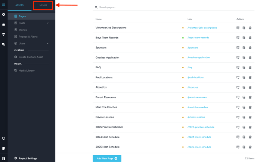Follow the /boys-team-records link

pyautogui.click(x=198, y=38)
